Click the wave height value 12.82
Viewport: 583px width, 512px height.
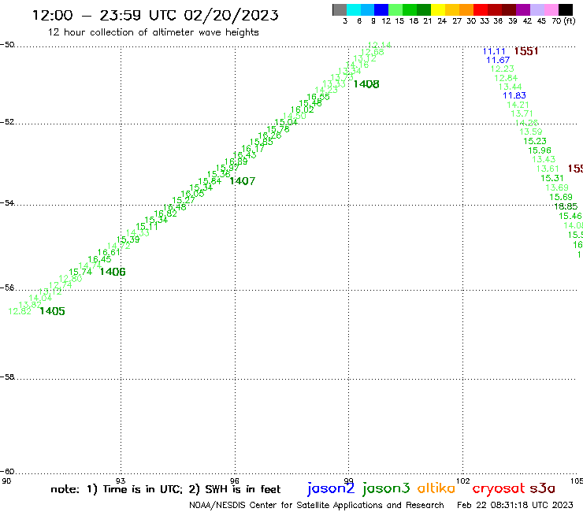click(x=20, y=312)
